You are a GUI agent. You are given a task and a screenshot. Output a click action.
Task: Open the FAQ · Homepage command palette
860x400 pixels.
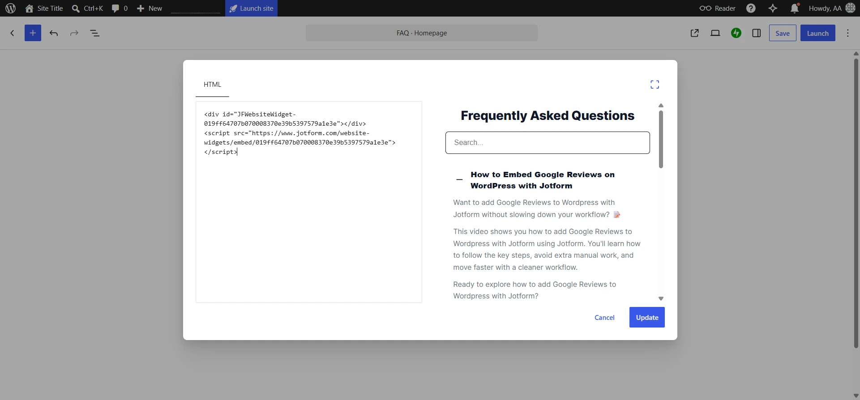click(x=422, y=33)
